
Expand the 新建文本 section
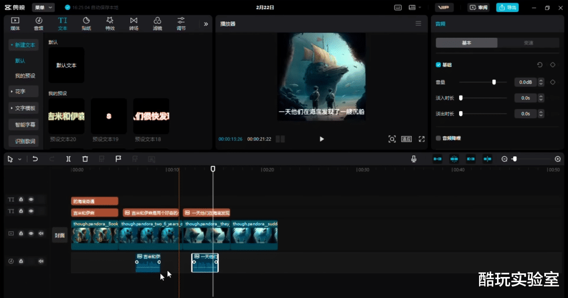[23, 45]
